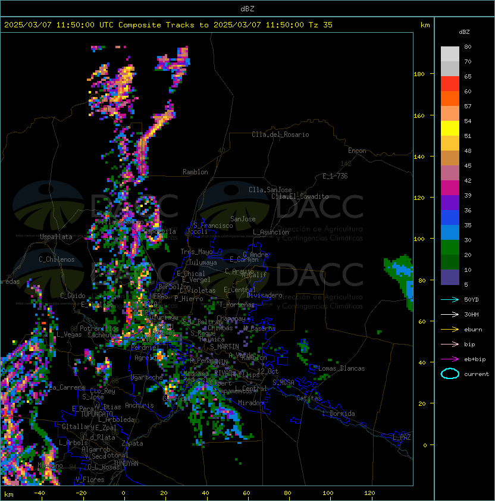Click the Uspallata place label
Viewport: 495px width, 501px height.
click(56, 237)
